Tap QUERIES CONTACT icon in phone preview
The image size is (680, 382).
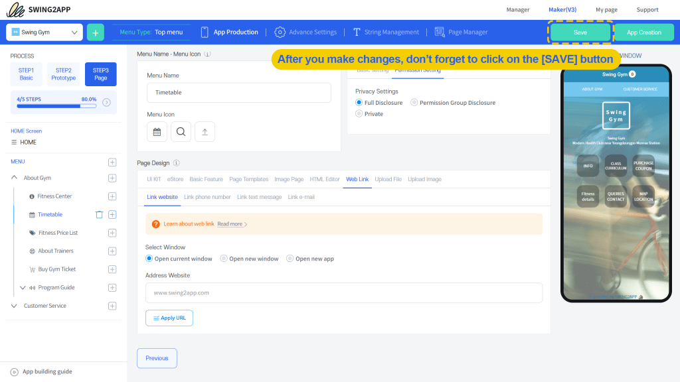click(x=616, y=196)
